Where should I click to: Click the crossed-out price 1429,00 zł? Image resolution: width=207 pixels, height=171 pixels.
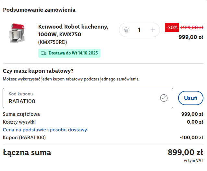(191, 28)
